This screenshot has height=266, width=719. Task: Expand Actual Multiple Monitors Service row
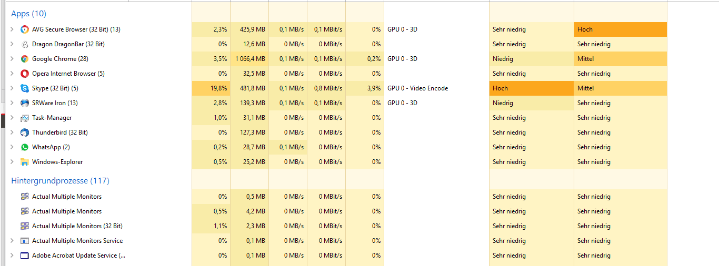coord(12,241)
